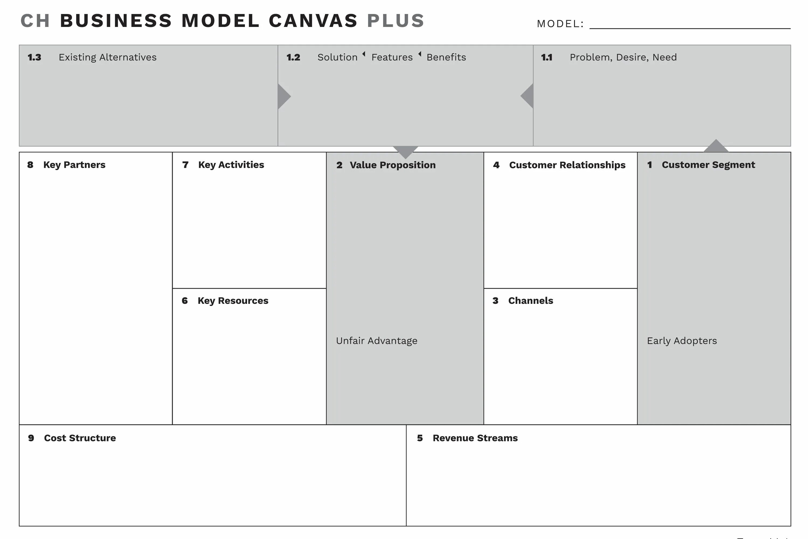Click the Cost Structure heading

pos(80,438)
